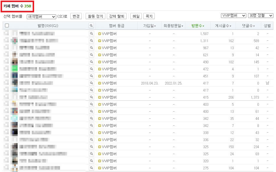Image resolution: width=276 pixels, height=172 pixels.
Task: Open the 새싹멤버 grade dropdown
Action: 41,17
